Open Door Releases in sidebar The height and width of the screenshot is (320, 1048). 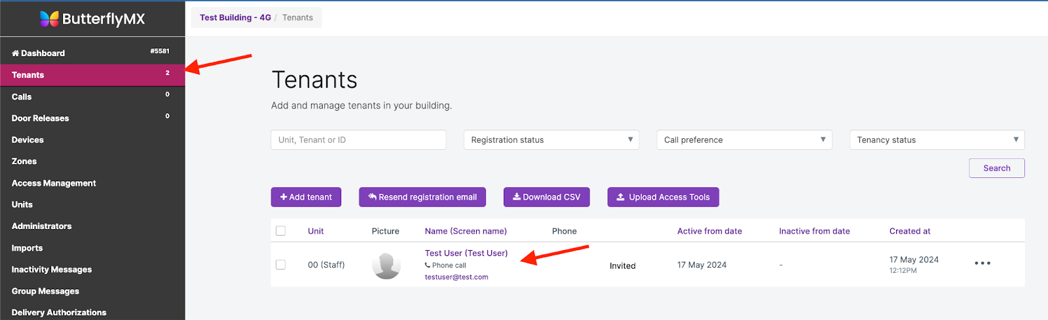(x=40, y=118)
